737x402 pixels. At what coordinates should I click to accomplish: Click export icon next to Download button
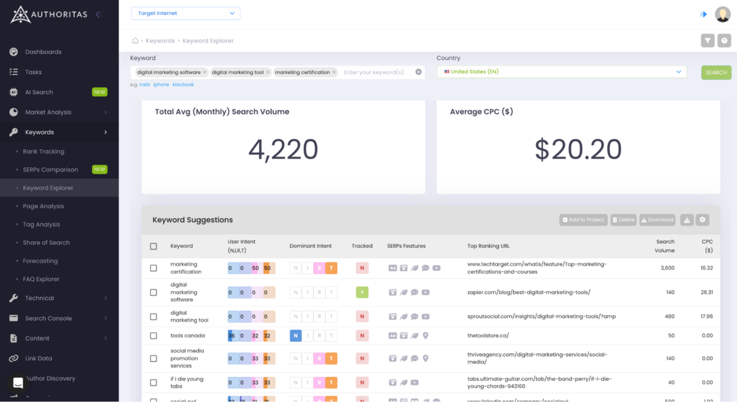click(687, 220)
